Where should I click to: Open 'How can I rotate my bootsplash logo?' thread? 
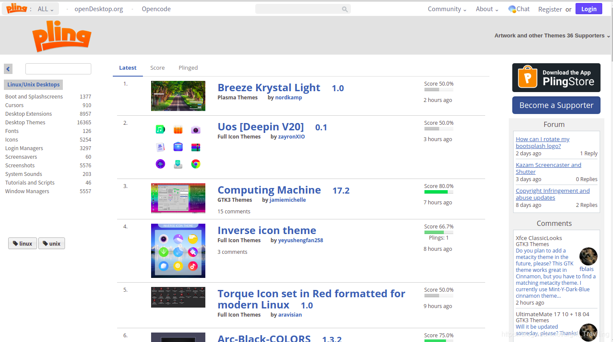pos(542,143)
